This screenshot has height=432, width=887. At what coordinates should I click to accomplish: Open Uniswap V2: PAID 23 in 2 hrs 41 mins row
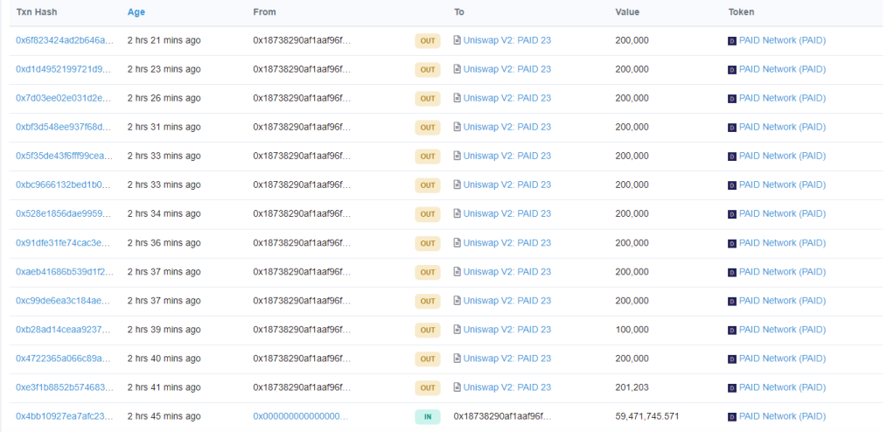[x=506, y=387]
